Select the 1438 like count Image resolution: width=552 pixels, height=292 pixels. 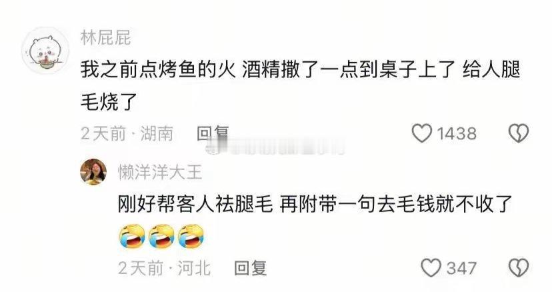[x=457, y=134]
